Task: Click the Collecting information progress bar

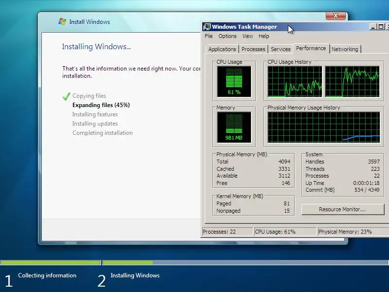Action: point(51,262)
